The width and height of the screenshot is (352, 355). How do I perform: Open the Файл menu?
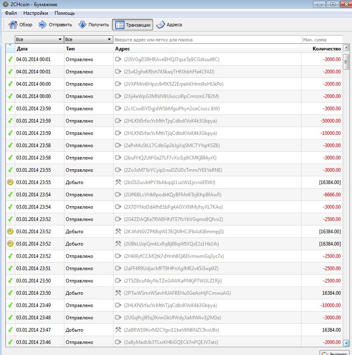coord(11,13)
